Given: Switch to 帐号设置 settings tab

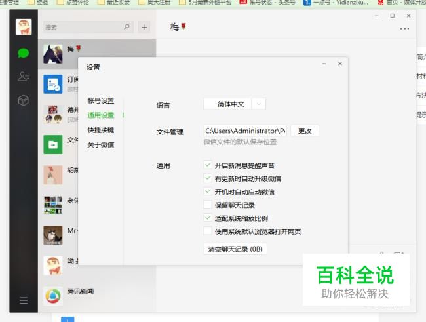Looking at the screenshot, I should pyautogui.click(x=100, y=100).
